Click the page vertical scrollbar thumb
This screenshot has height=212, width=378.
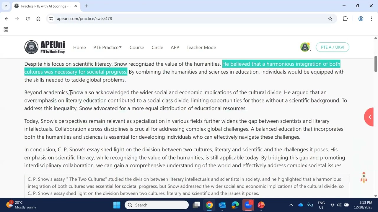pyautogui.click(x=376, y=63)
